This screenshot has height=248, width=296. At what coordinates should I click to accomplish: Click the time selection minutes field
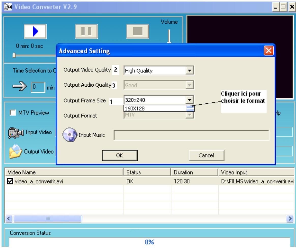pos(38,87)
